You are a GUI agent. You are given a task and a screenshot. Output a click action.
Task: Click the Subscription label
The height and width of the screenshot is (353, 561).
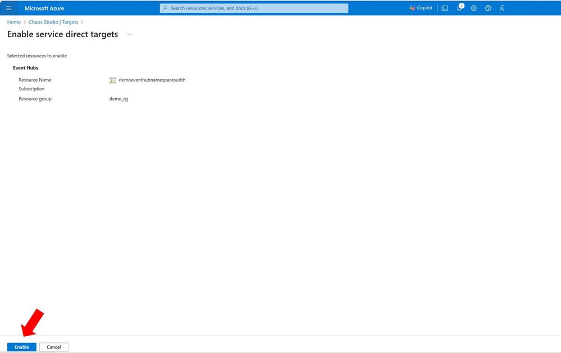31,89
